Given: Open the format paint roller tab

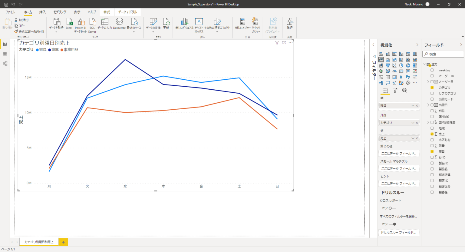Looking at the screenshot, I should pyautogui.click(x=395, y=90).
